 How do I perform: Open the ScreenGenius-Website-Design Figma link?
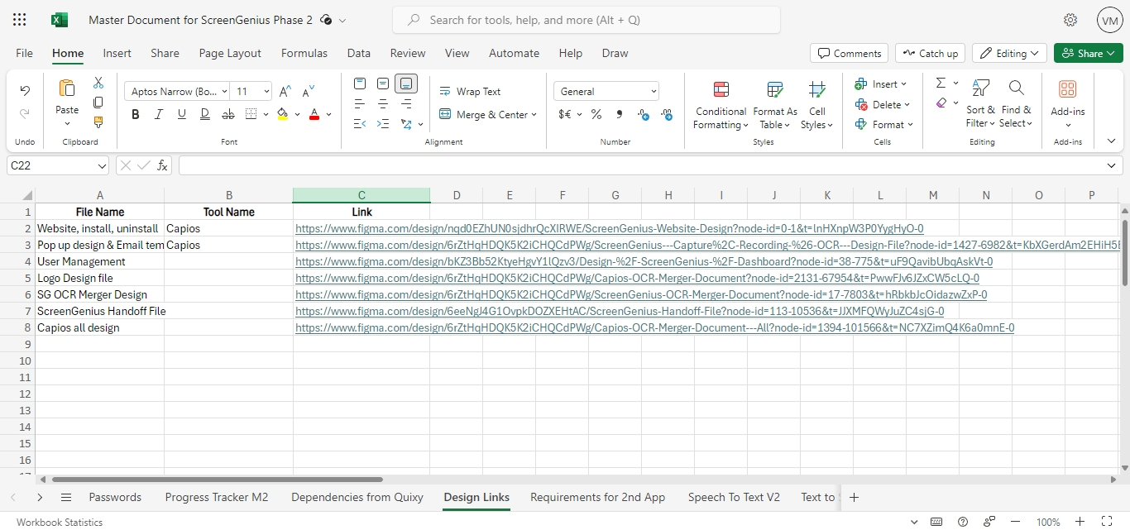pyautogui.click(x=610, y=228)
